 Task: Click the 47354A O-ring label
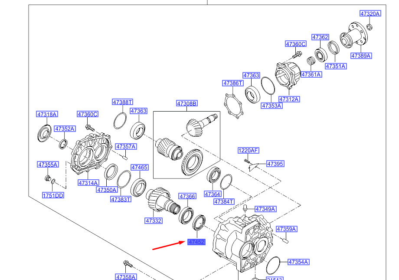pyautogui.click(x=298, y=262)
